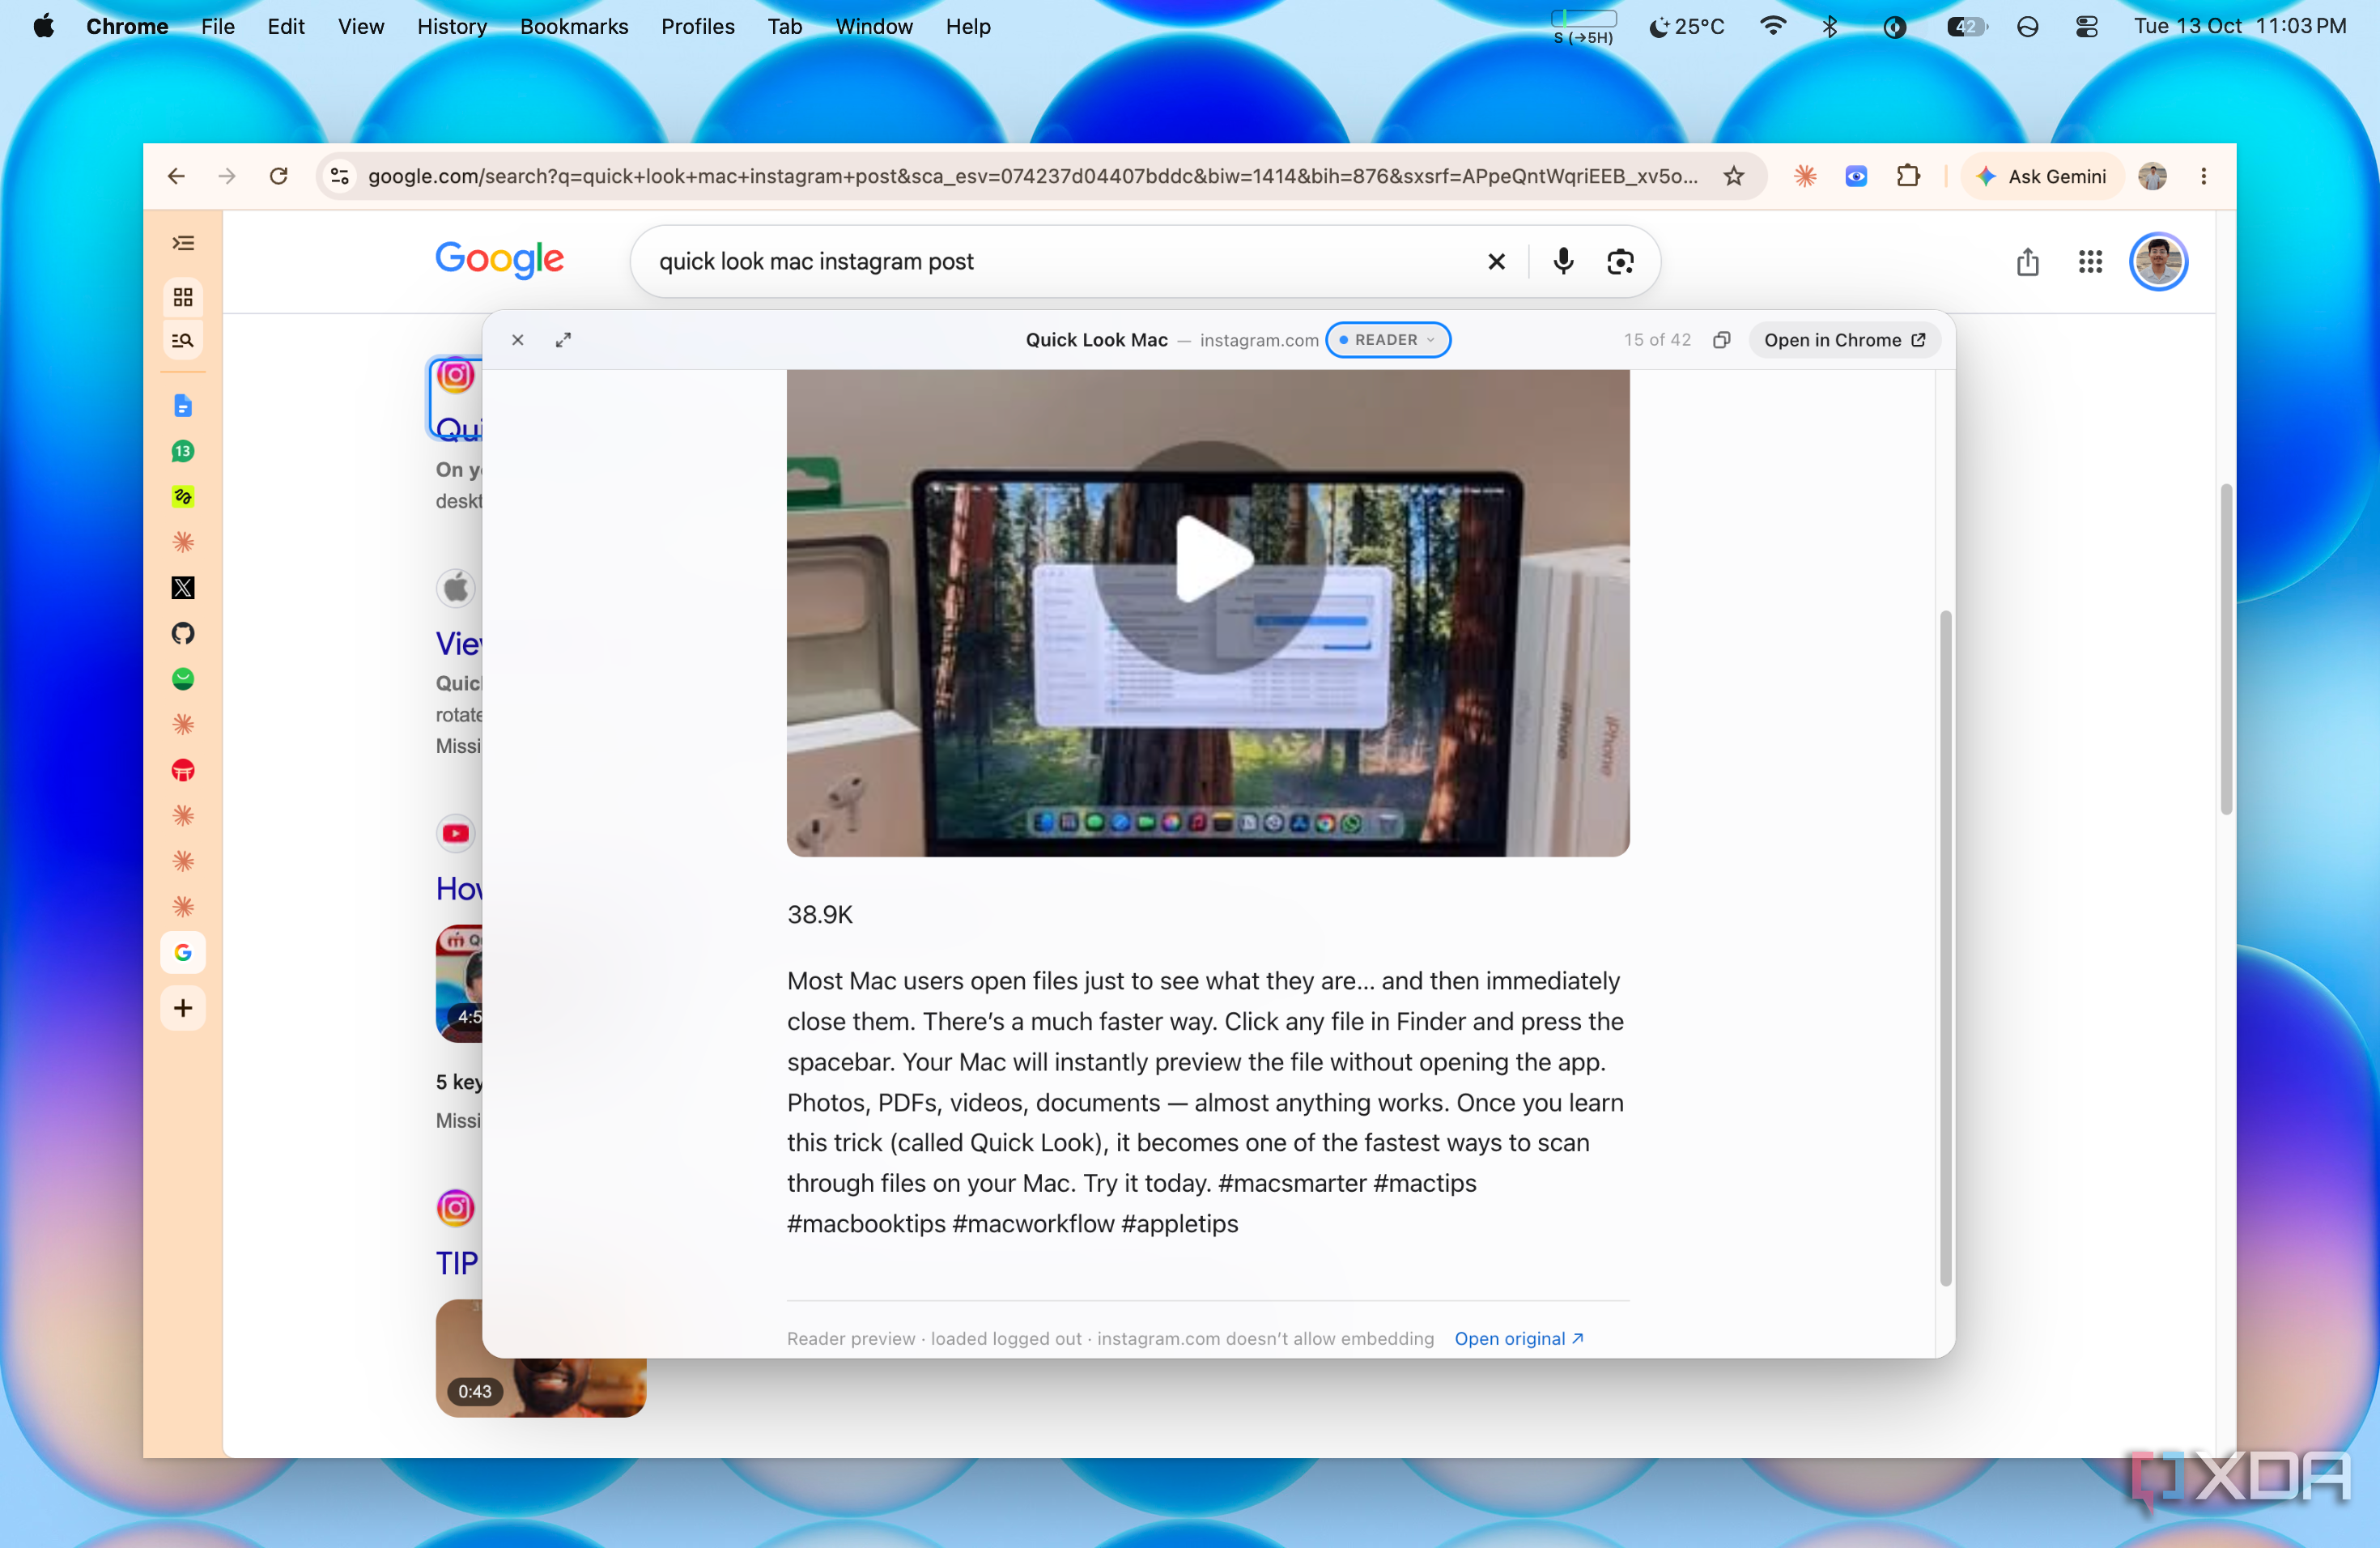This screenshot has height=1548, width=2380.
Task: Clear the Google search box with X
Action: pyautogui.click(x=1496, y=261)
